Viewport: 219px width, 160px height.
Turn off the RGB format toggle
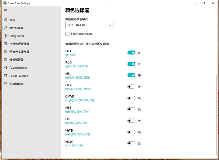[131, 64]
